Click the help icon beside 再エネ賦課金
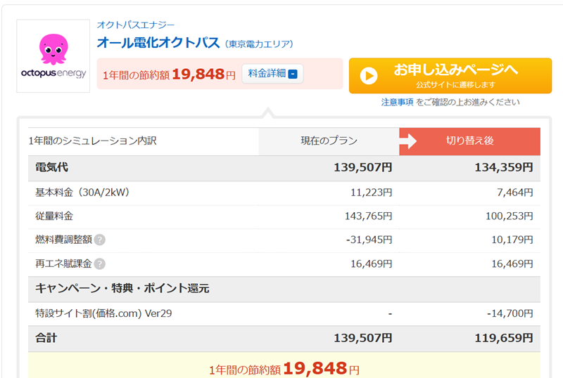 (99, 264)
